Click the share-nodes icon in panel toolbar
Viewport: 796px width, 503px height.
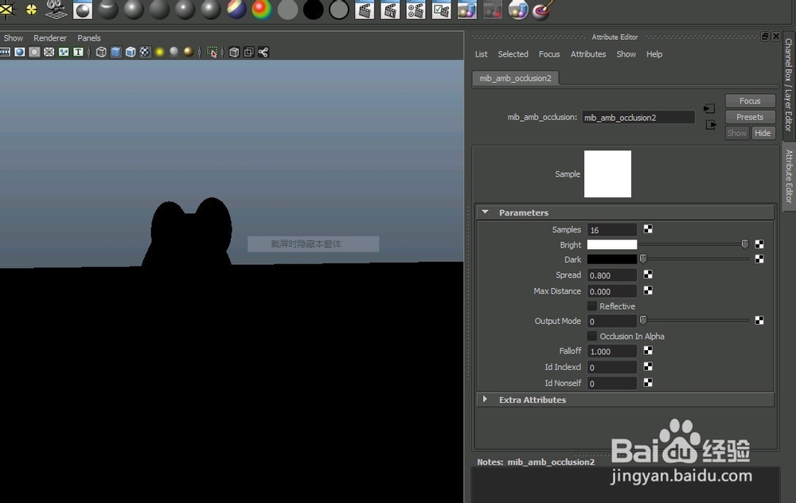pyautogui.click(x=263, y=53)
